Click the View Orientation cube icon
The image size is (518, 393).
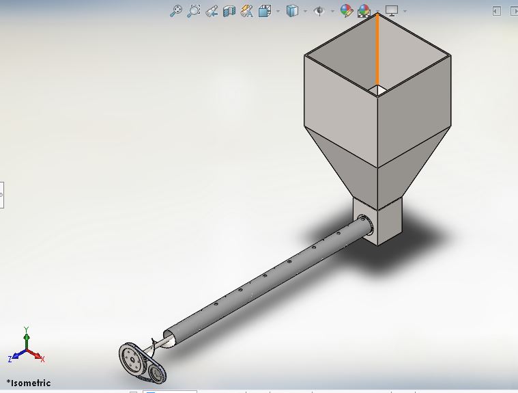[x=265, y=11]
